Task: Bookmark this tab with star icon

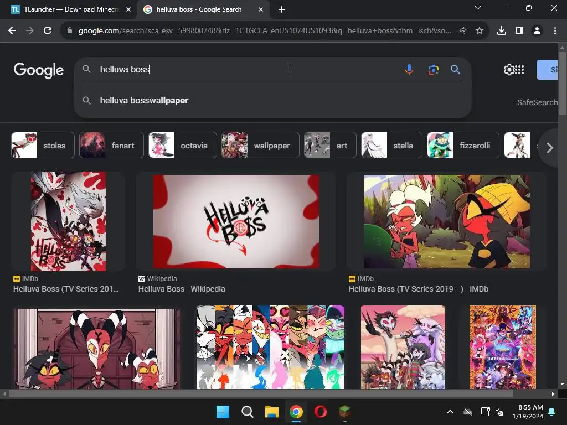Action: pos(480,31)
